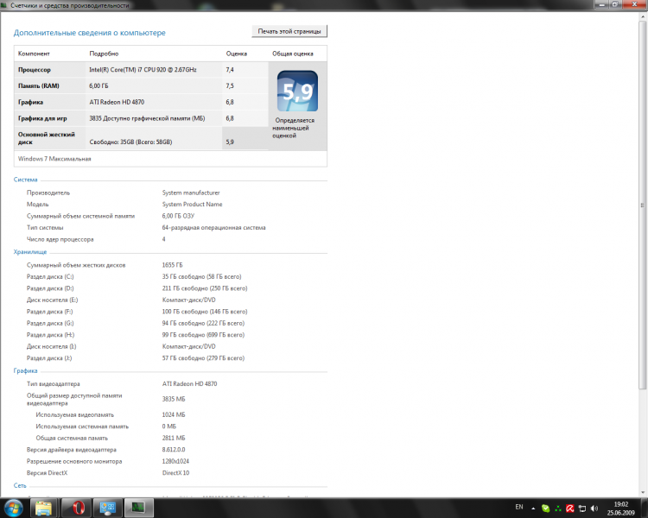Image resolution: width=648 pixels, height=518 pixels.
Task: Click the processor score 7,4
Action: click(x=230, y=70)
